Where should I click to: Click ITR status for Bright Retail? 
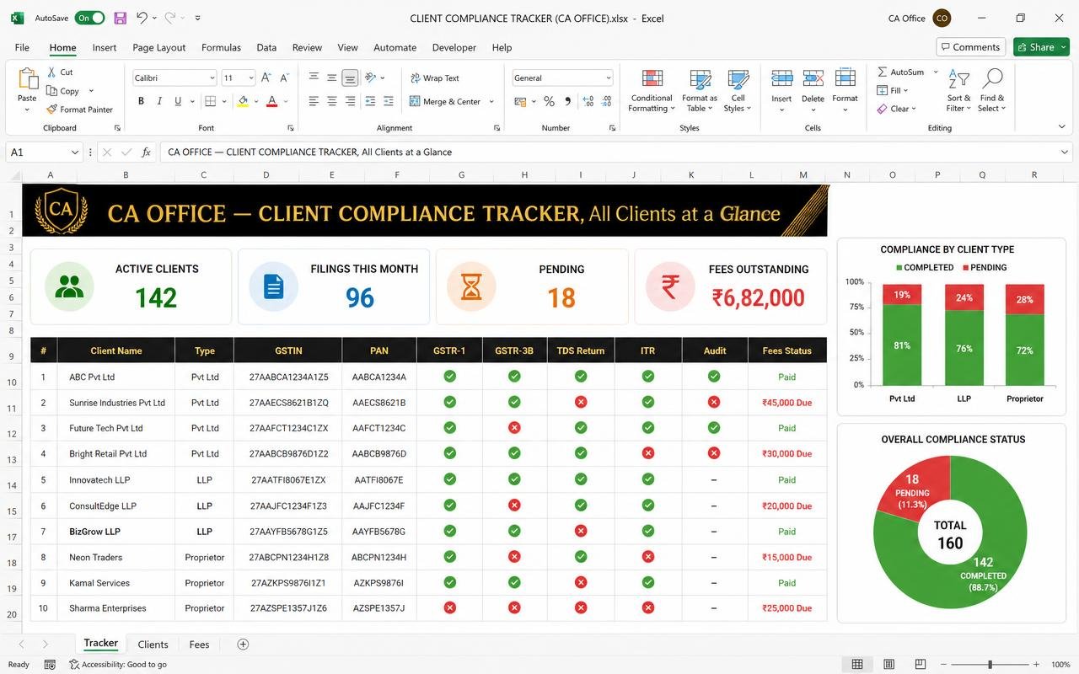[647, 453]
